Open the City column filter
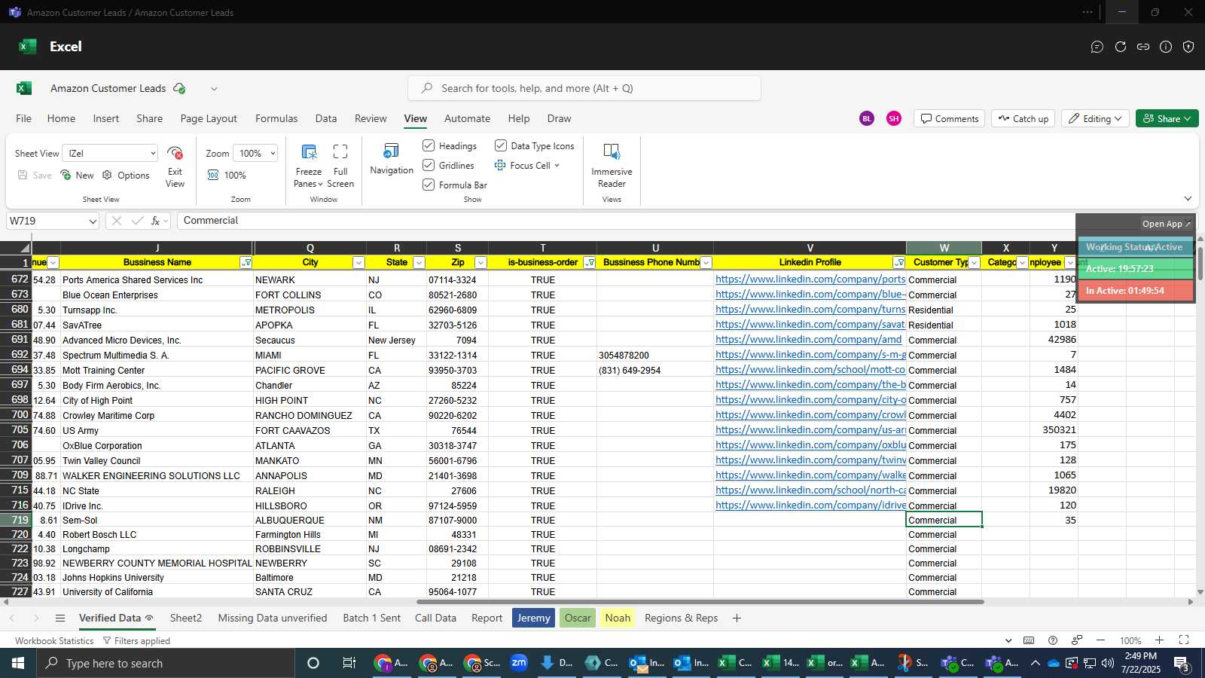Screen dimensions: 1205x678 click(x=358, y=263)
